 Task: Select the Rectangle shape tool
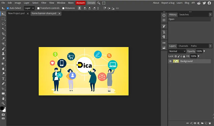click(x=3, y=94)
